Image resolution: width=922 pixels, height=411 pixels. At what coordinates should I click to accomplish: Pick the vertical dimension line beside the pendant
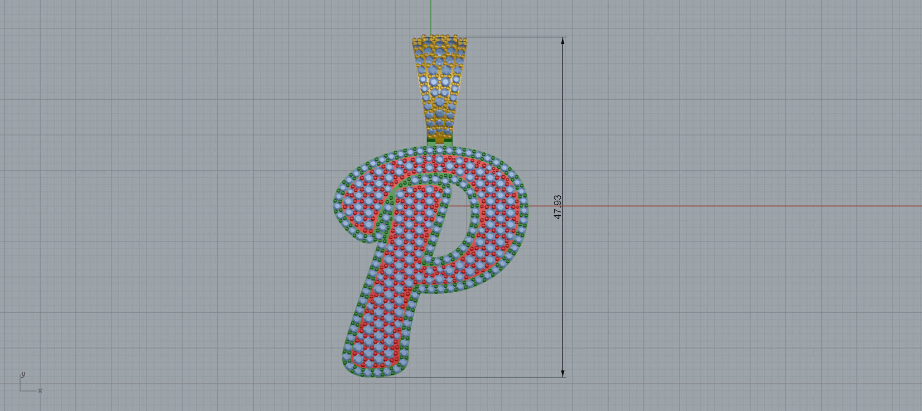click(563, 207)
